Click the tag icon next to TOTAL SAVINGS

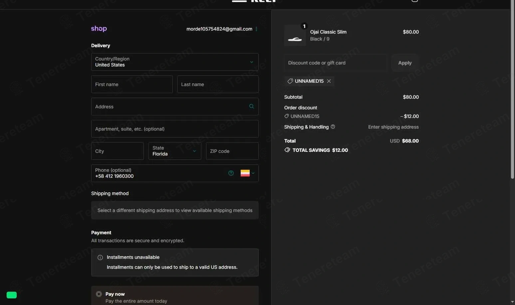click(x=287, y=150)
